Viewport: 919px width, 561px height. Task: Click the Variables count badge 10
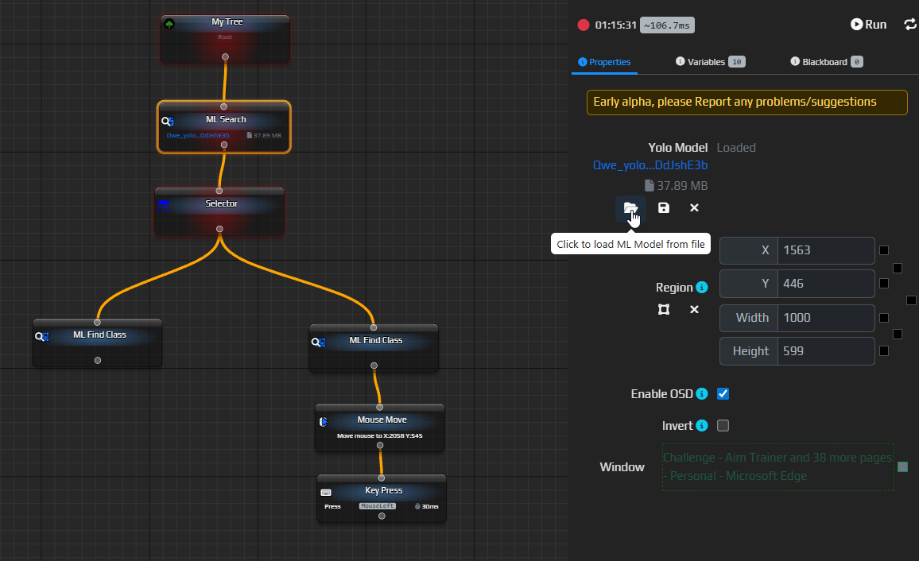[x=737, y=61]
